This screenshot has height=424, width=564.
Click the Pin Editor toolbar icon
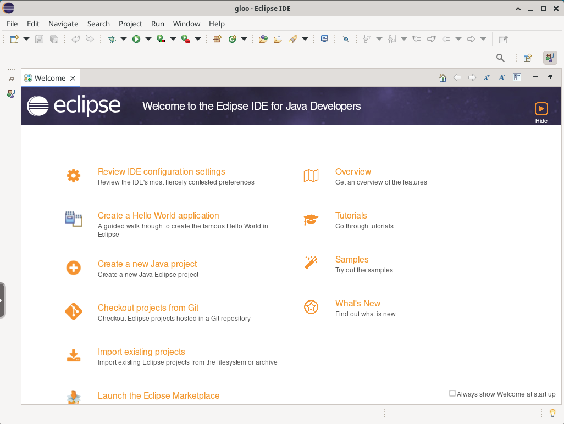(x=503, y=39)
